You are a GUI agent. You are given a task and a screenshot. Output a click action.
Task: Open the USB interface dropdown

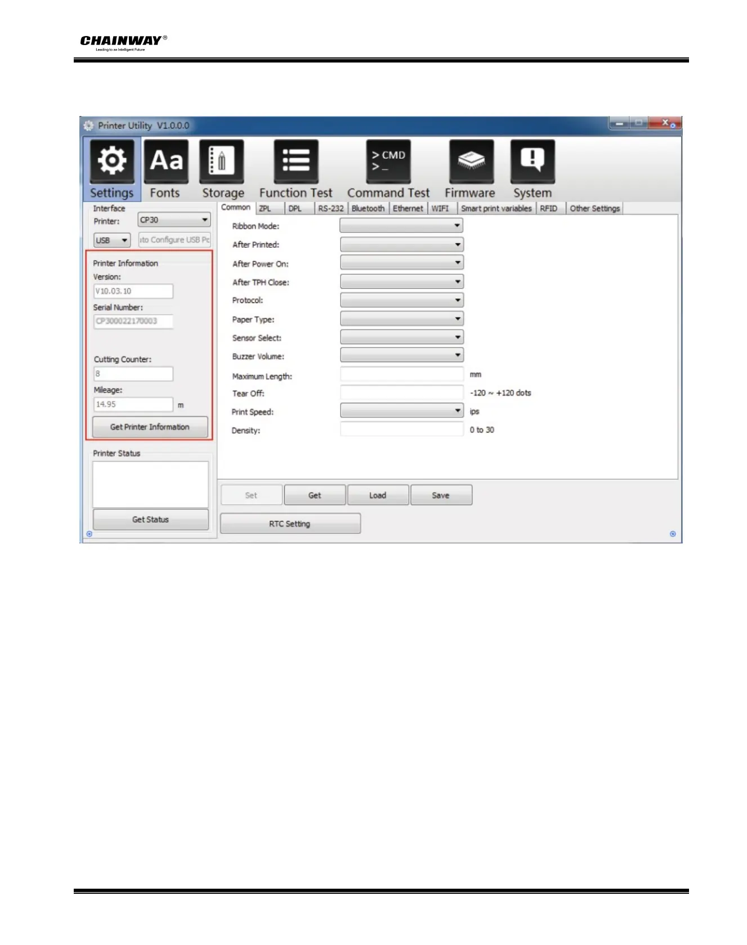112,240
